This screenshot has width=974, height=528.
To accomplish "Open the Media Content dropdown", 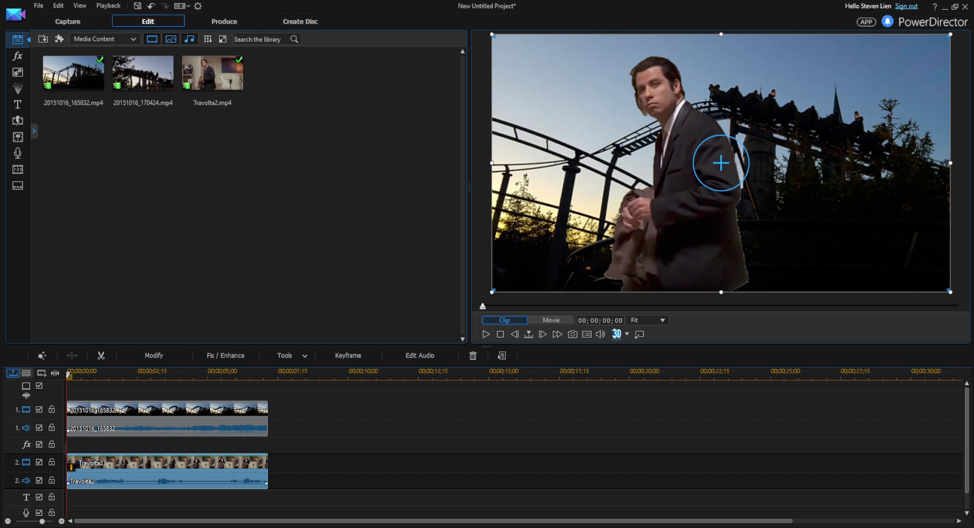I will (x=105, y=39).
